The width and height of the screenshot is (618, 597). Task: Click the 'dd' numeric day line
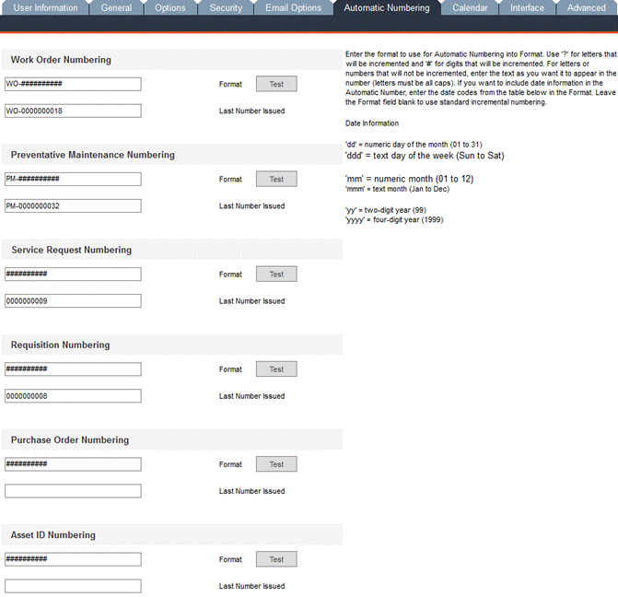click(414, 145)
